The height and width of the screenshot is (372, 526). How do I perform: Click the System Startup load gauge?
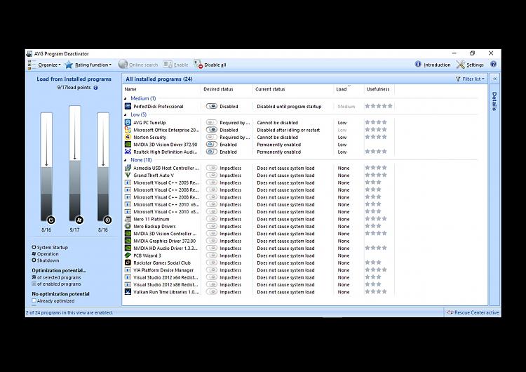[x=46, y=166]
